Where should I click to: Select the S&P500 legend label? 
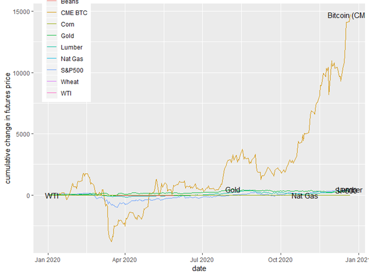72,70
